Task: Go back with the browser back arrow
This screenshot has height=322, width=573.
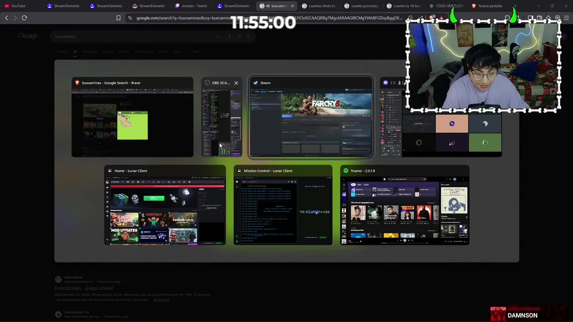Action: coord(6,18)
